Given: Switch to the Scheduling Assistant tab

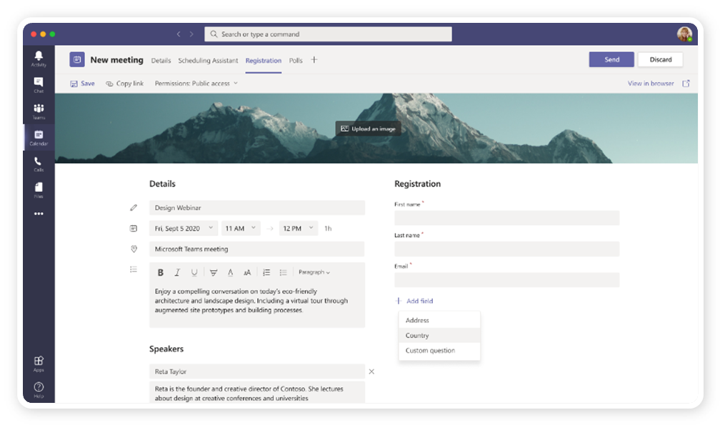Looking at the screenshot, I should point(208,61).
